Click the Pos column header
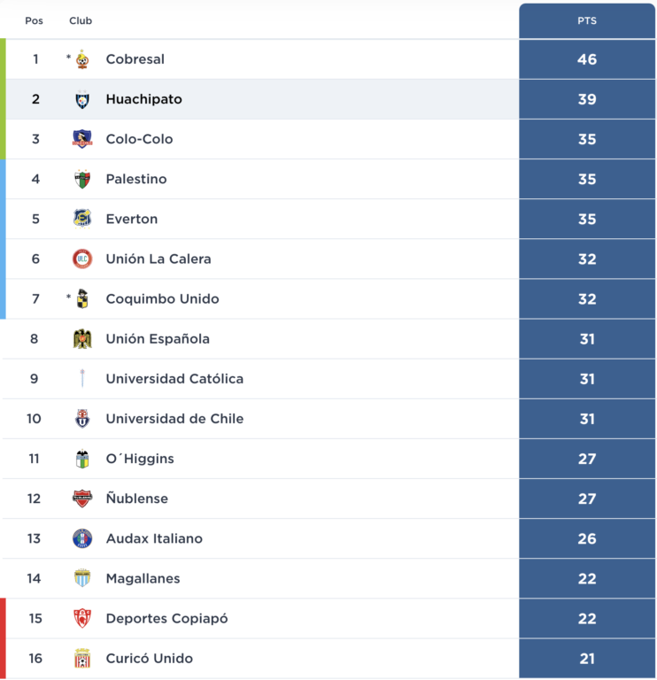This screenshot has width=657, height=680. pyautogui.click(x=34, y=20)
